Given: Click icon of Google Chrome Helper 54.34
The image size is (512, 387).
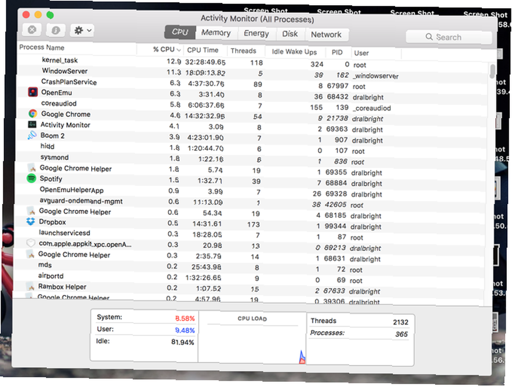Looking at the screenshot, I should [x=31, y=210].
